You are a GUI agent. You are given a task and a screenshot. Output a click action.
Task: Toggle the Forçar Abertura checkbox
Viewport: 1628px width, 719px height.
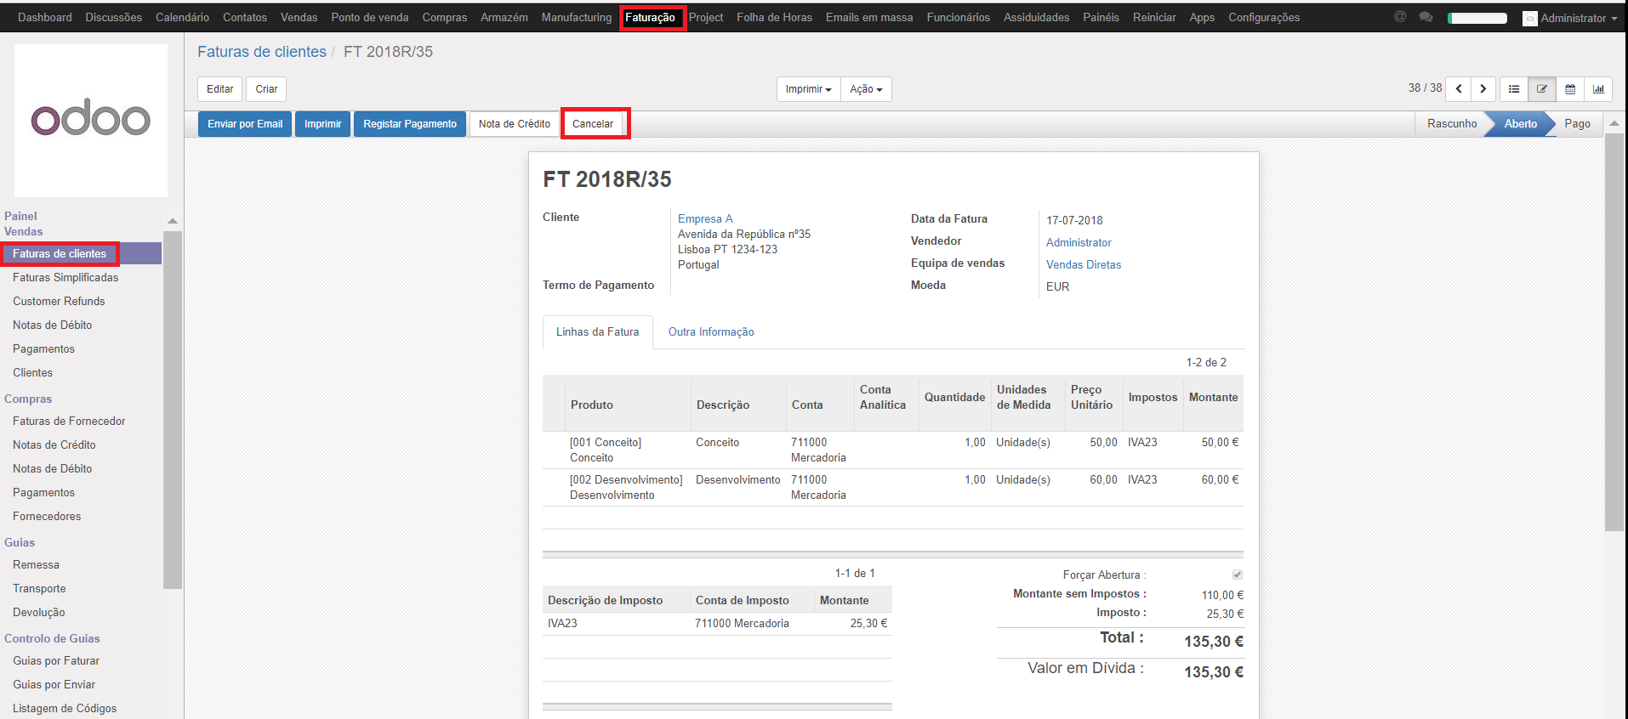pos(1238,575)
